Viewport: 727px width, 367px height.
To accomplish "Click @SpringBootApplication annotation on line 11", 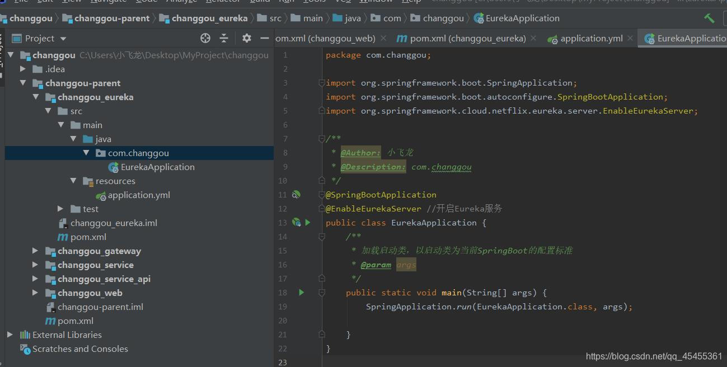I will point(381,195).
